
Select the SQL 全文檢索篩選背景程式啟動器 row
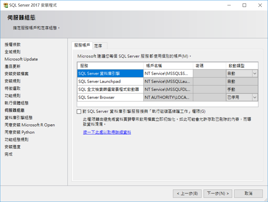[x=110, y=89]
